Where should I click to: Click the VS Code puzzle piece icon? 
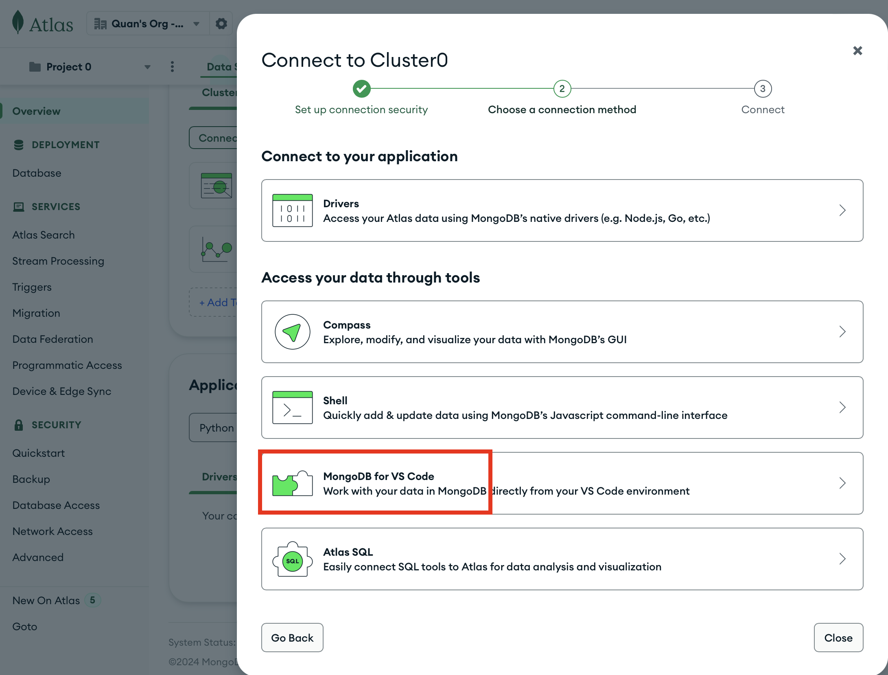pos(293,483)
